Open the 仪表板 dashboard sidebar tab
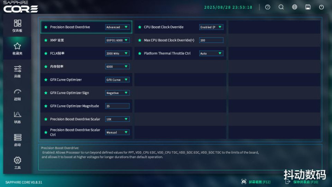Screen dimensions: 332x187 point(18,26)
